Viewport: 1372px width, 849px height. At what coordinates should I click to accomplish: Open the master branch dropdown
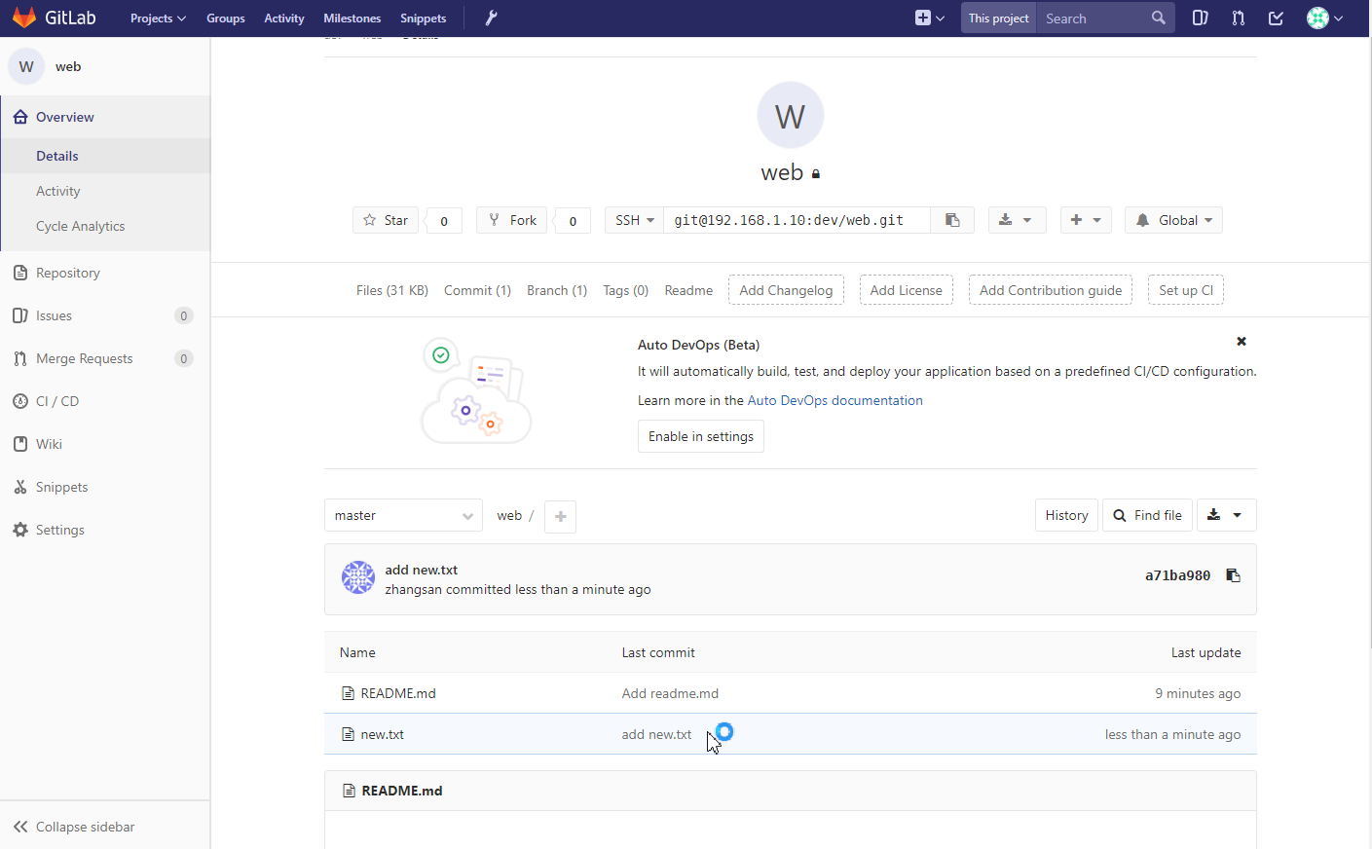pyautogui.click(x=403, y=515)
